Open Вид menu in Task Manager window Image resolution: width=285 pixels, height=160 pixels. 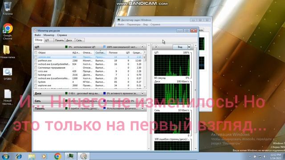146,24
